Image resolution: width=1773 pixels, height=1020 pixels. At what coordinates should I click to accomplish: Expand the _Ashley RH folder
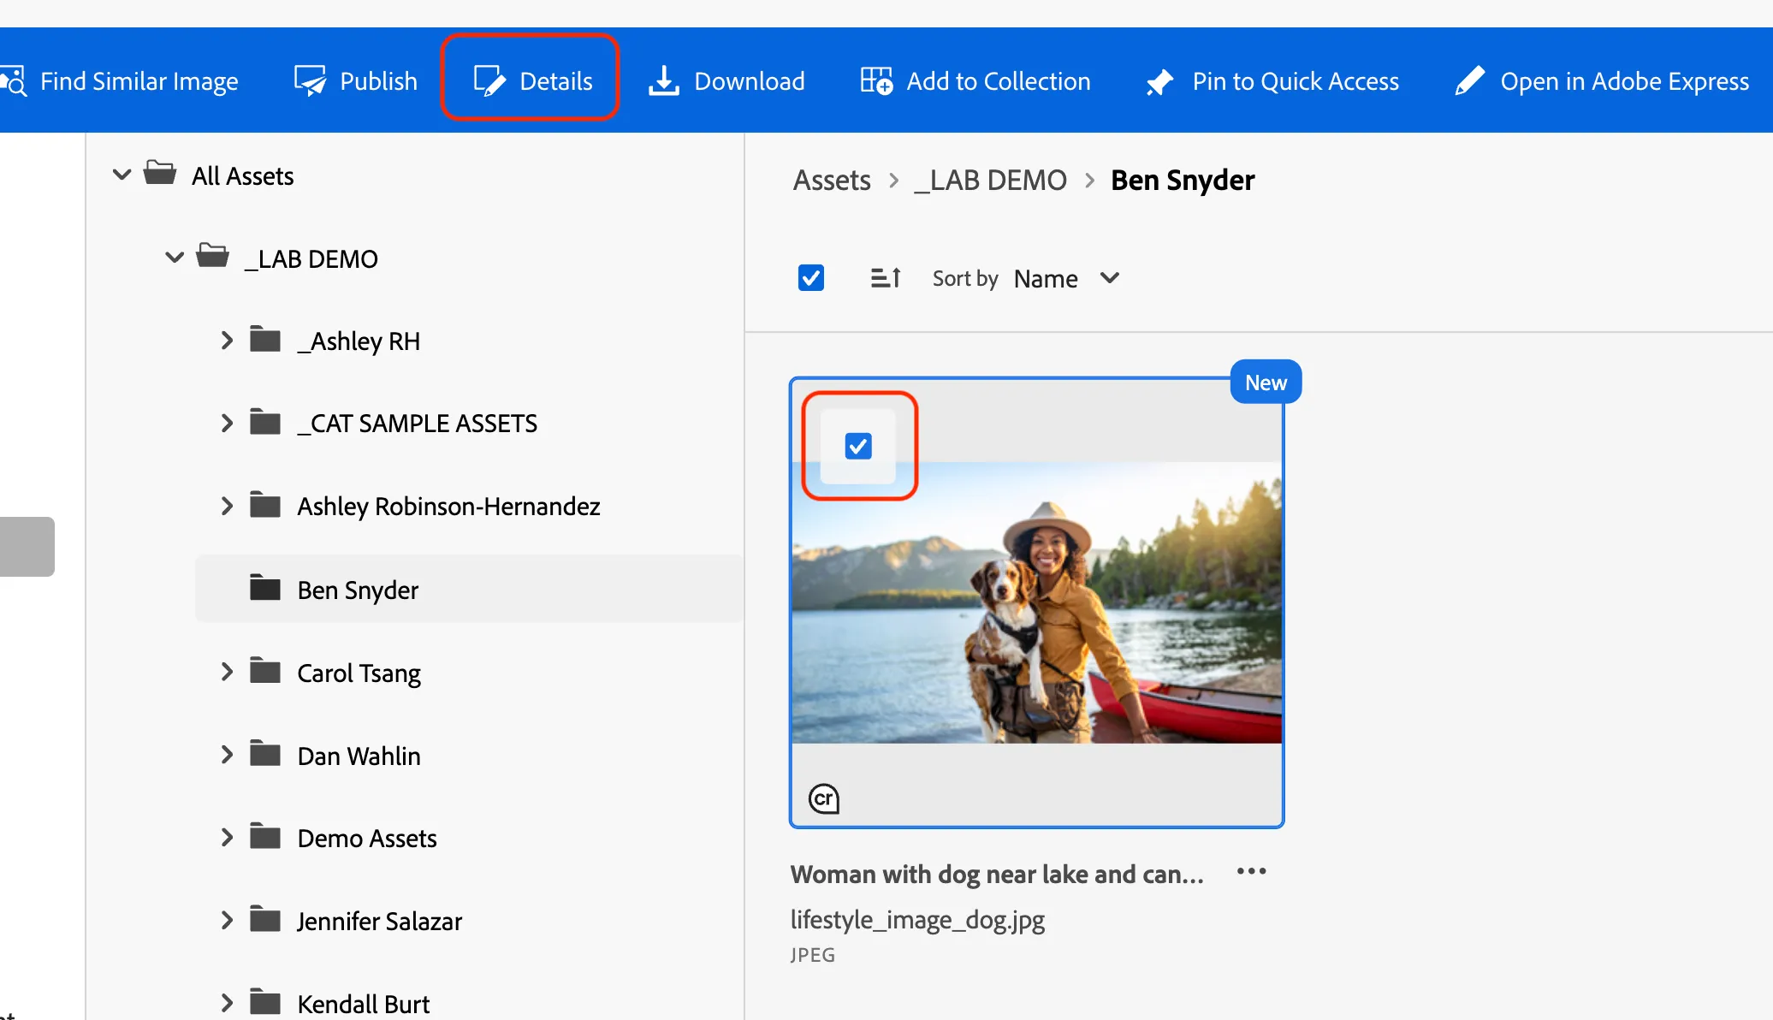(x=227, y=341)
